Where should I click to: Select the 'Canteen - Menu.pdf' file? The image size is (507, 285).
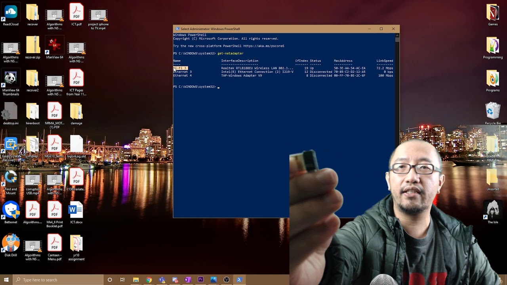pyautogui.click(x=54, y=248)
